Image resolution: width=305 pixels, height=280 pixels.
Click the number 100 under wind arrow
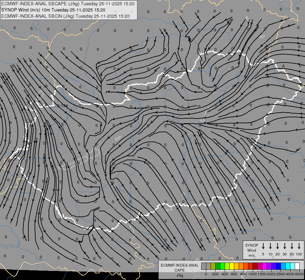(x=299, y=254)
